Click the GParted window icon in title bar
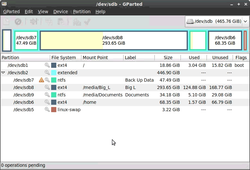Viewport: 250px width, 170px height. click(4, 4)
